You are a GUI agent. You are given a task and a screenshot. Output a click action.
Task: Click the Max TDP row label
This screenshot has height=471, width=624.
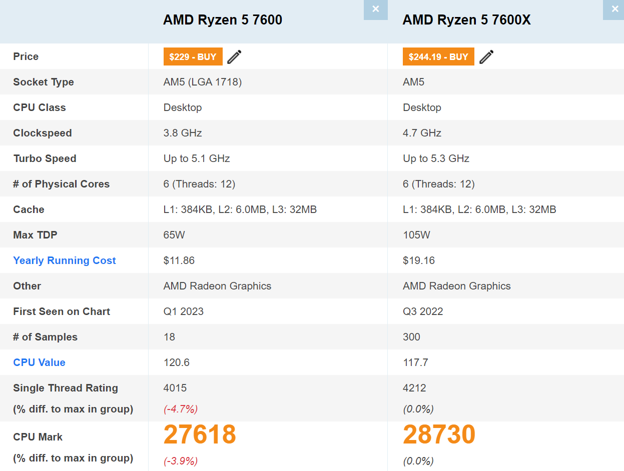click(x=35, y=235)
